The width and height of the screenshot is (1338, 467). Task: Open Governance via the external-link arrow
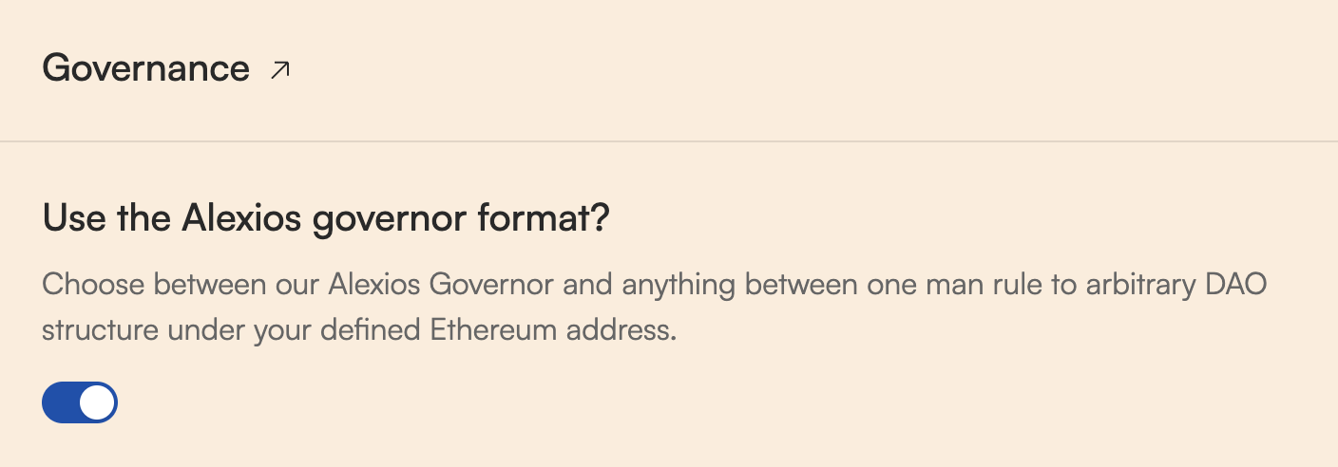coord(279,69)
